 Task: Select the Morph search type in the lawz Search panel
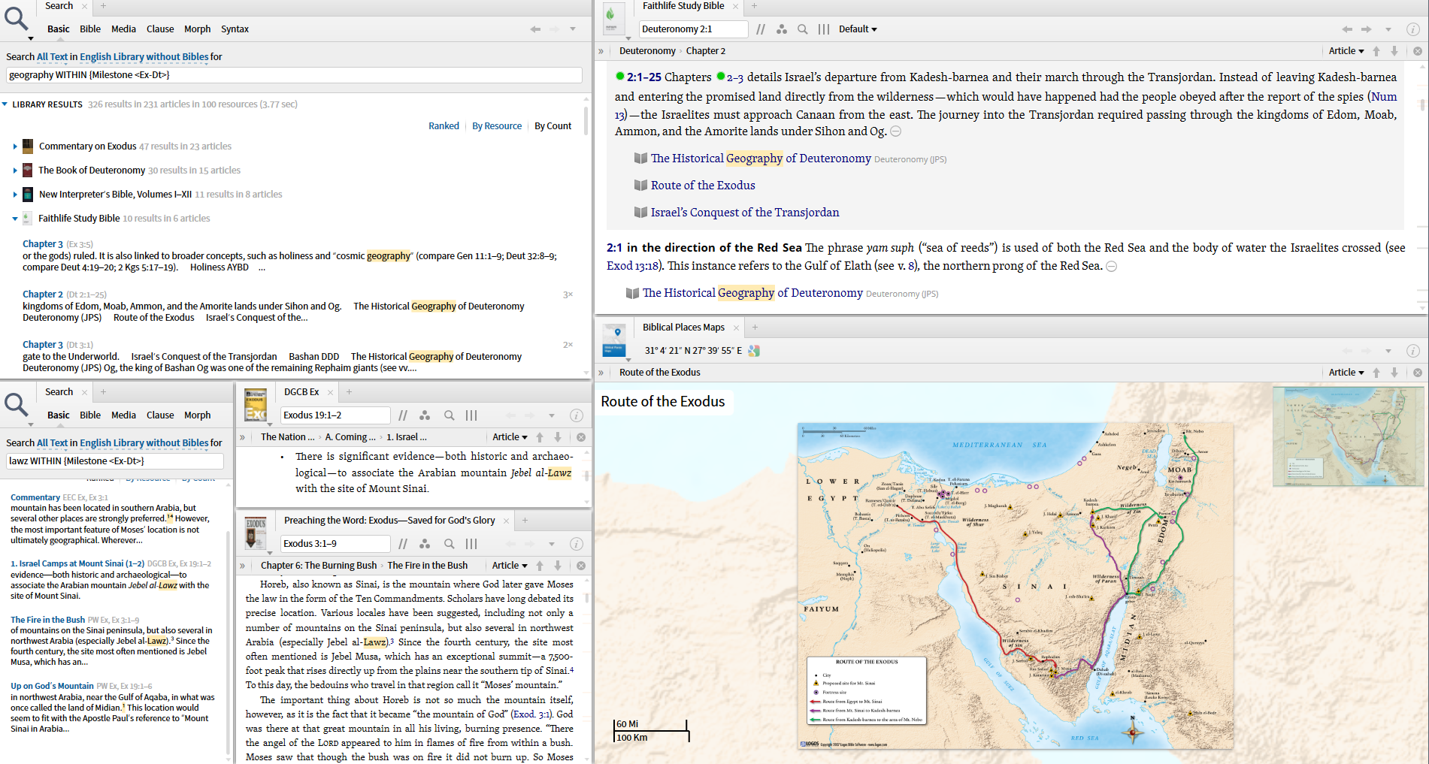[x=197, y=415]
